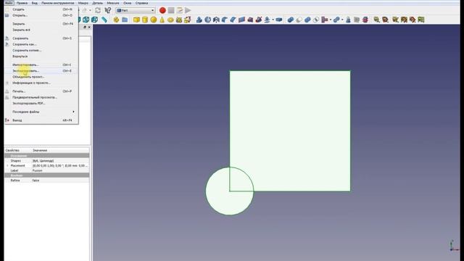Open the Справка menu

pos(142,3)
